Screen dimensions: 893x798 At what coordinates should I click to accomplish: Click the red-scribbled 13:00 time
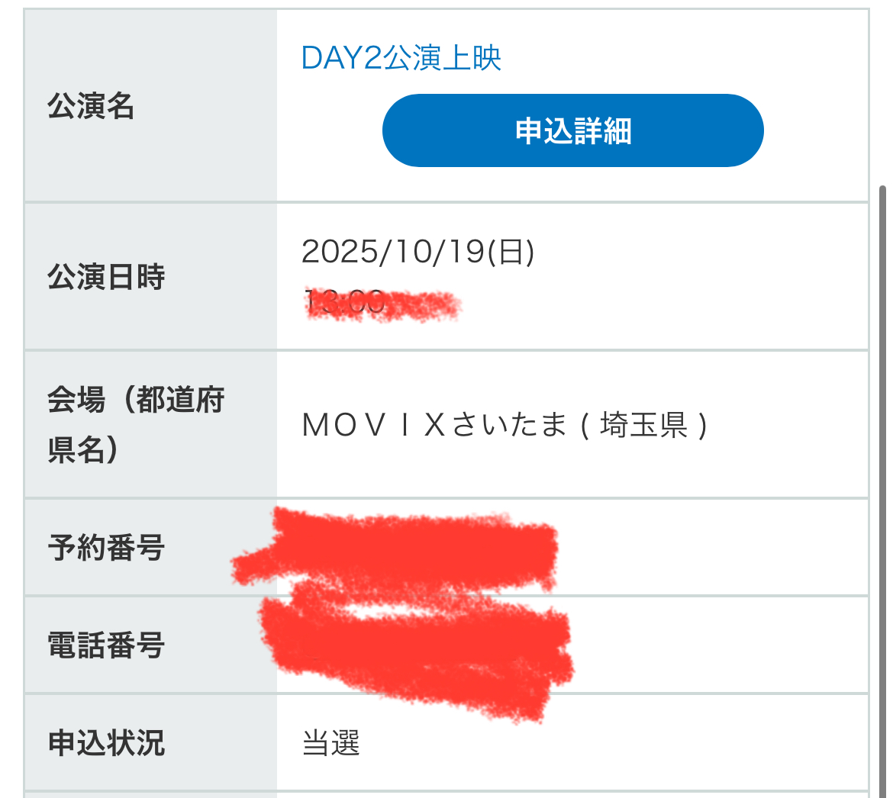345,303
